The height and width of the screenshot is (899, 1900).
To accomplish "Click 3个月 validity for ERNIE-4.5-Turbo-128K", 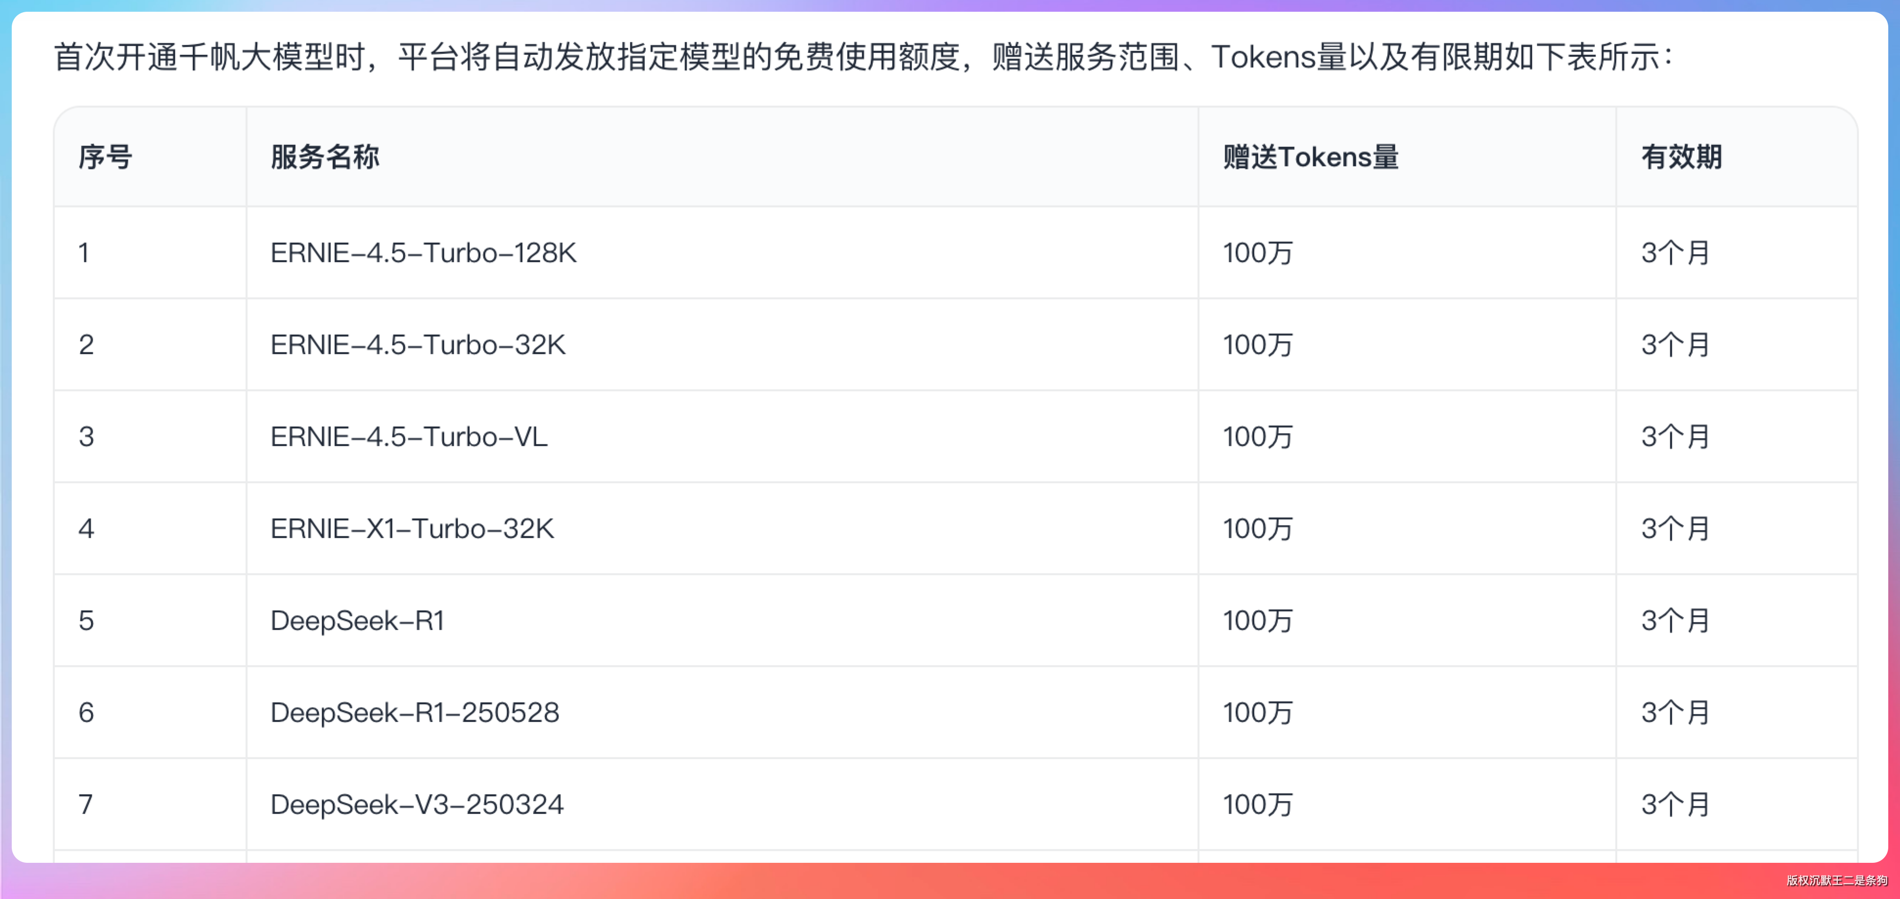I will pos(1675,253).
